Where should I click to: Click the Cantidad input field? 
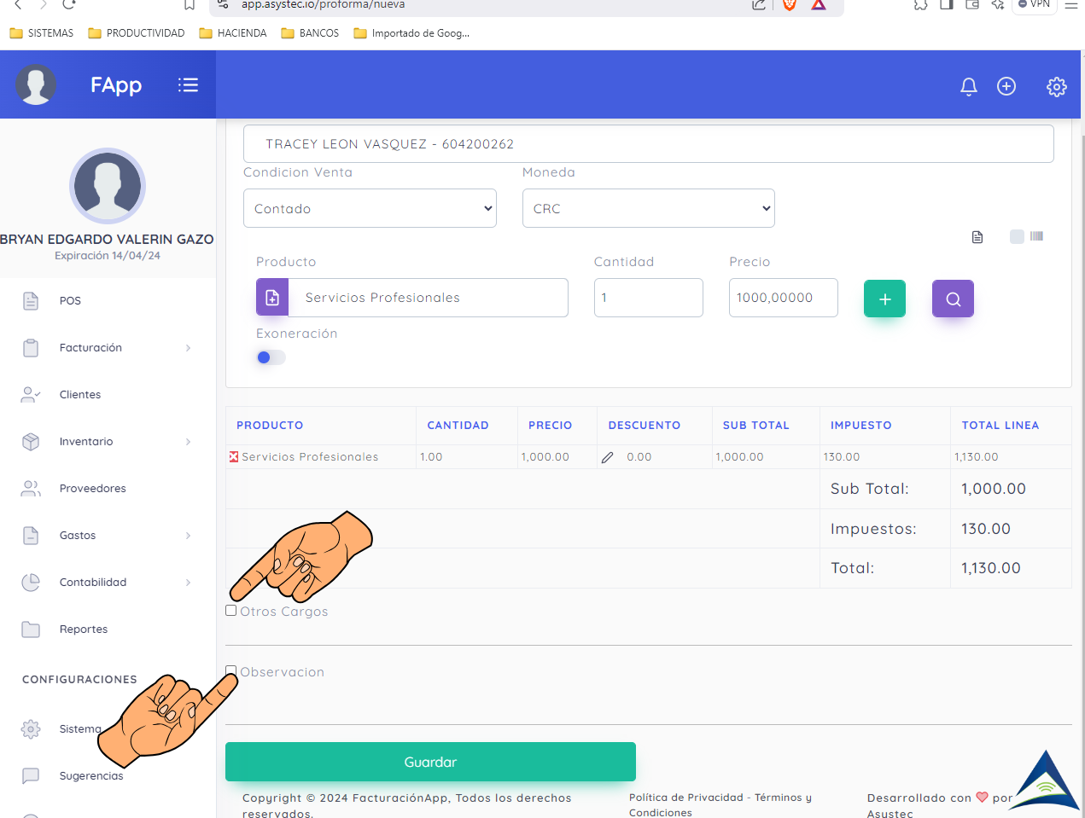coord(648,298)
